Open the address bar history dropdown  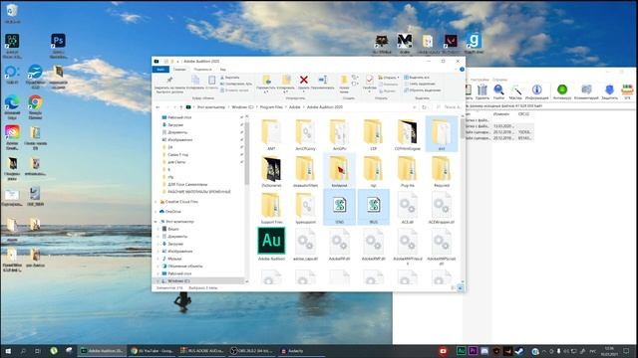pos(415,107)
